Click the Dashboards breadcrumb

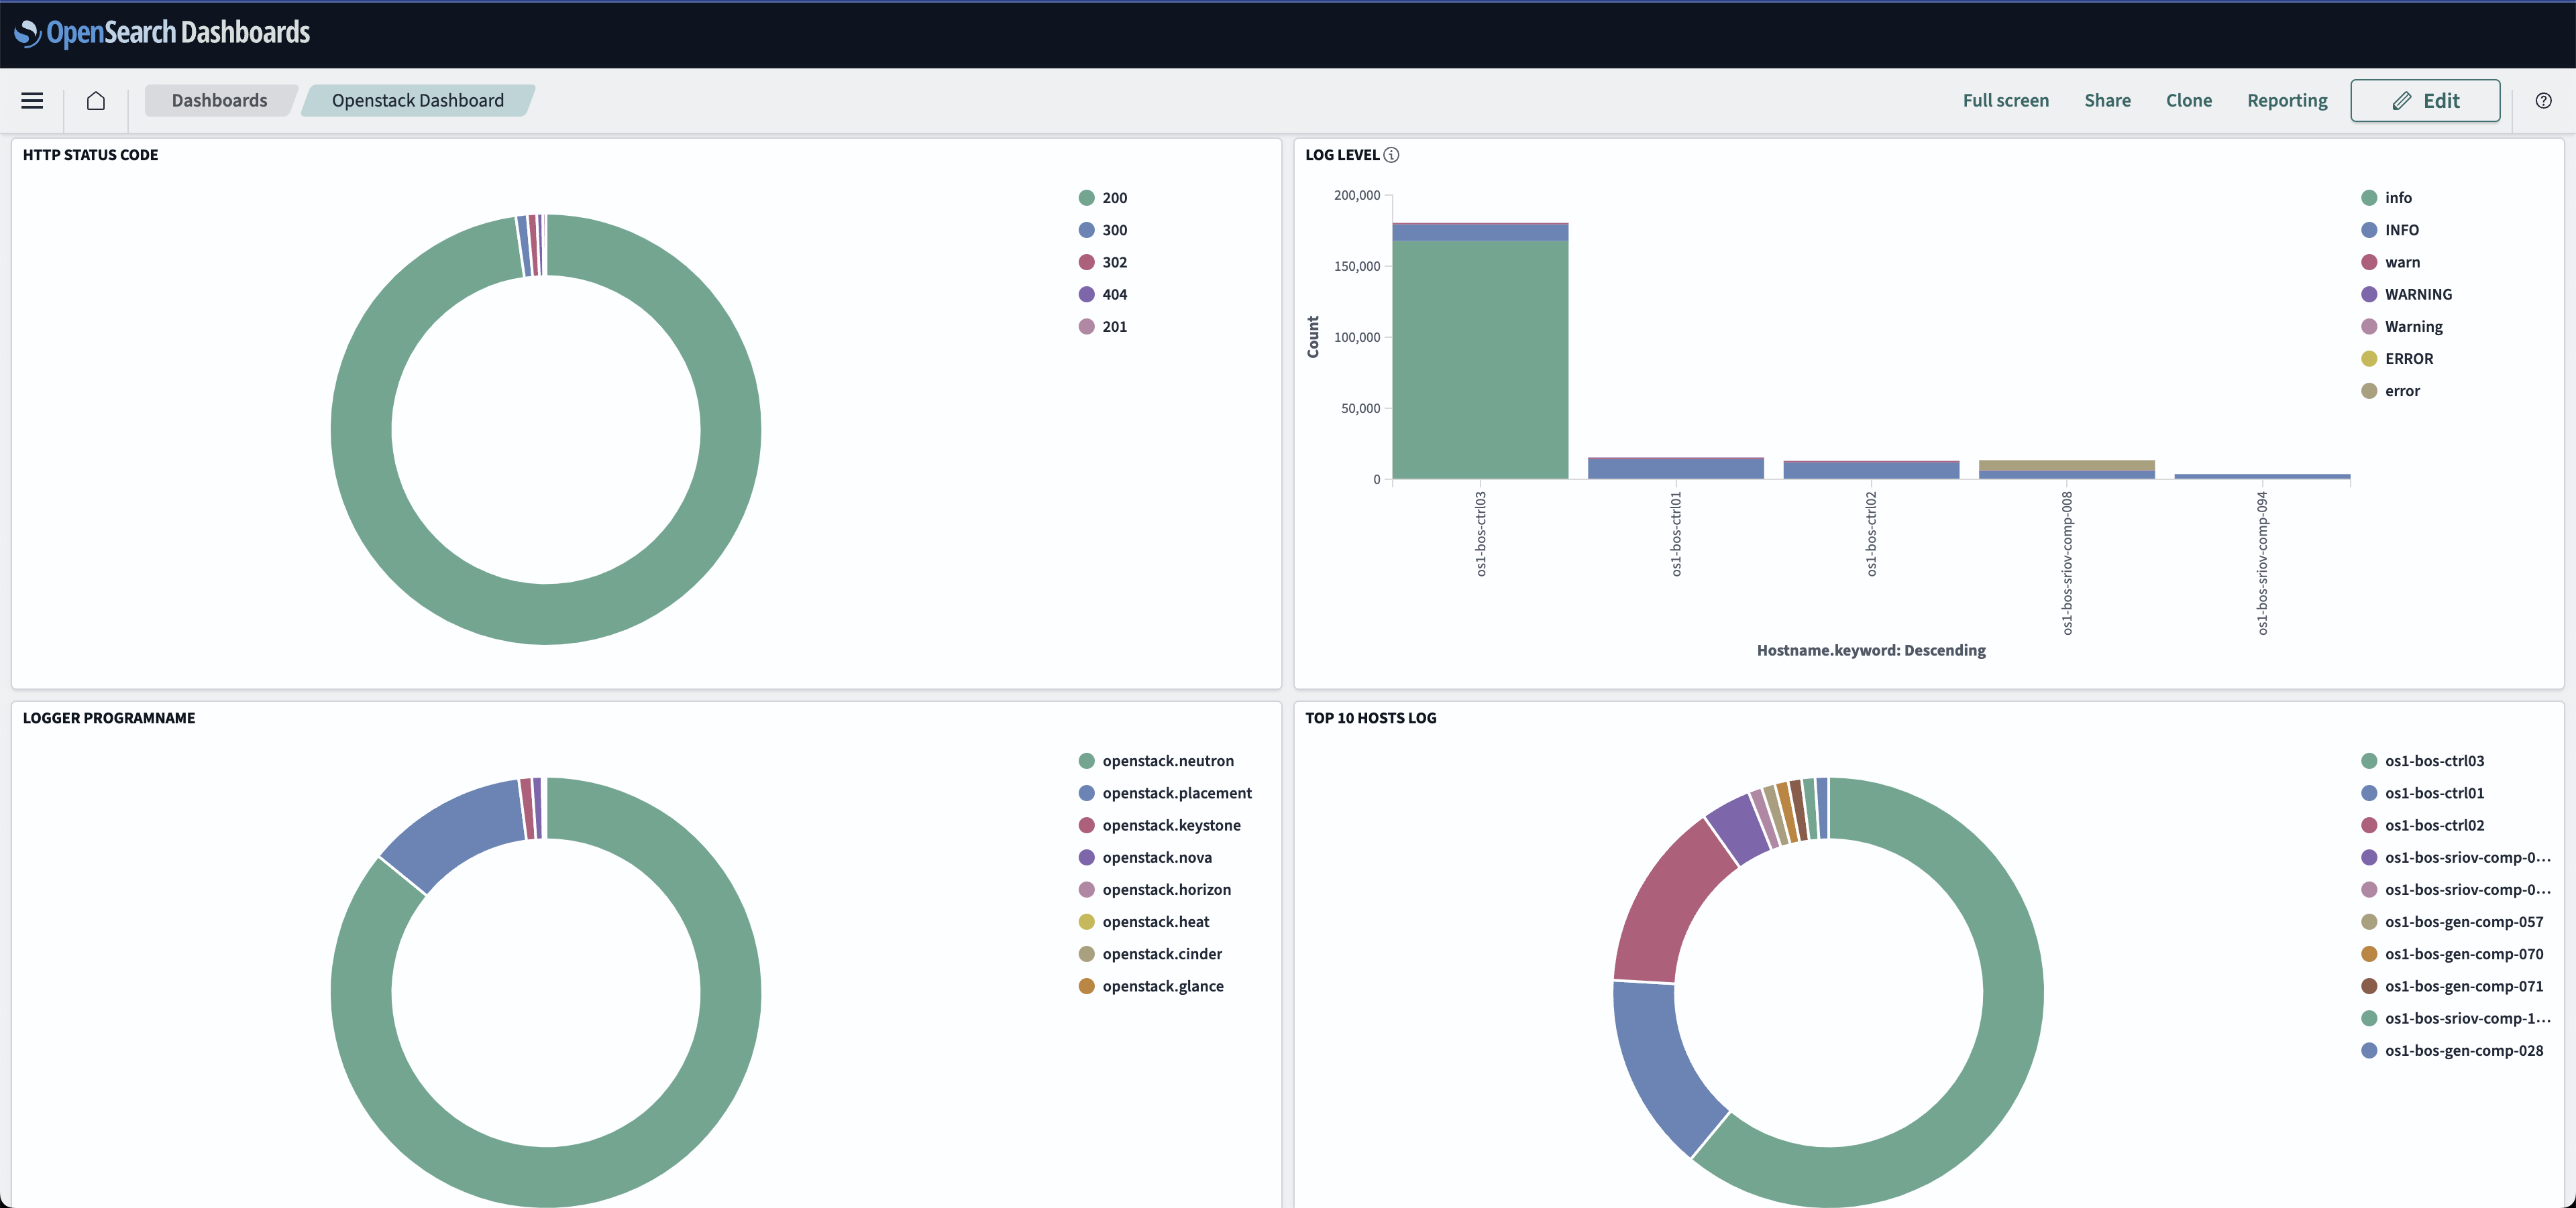point(219,101)
